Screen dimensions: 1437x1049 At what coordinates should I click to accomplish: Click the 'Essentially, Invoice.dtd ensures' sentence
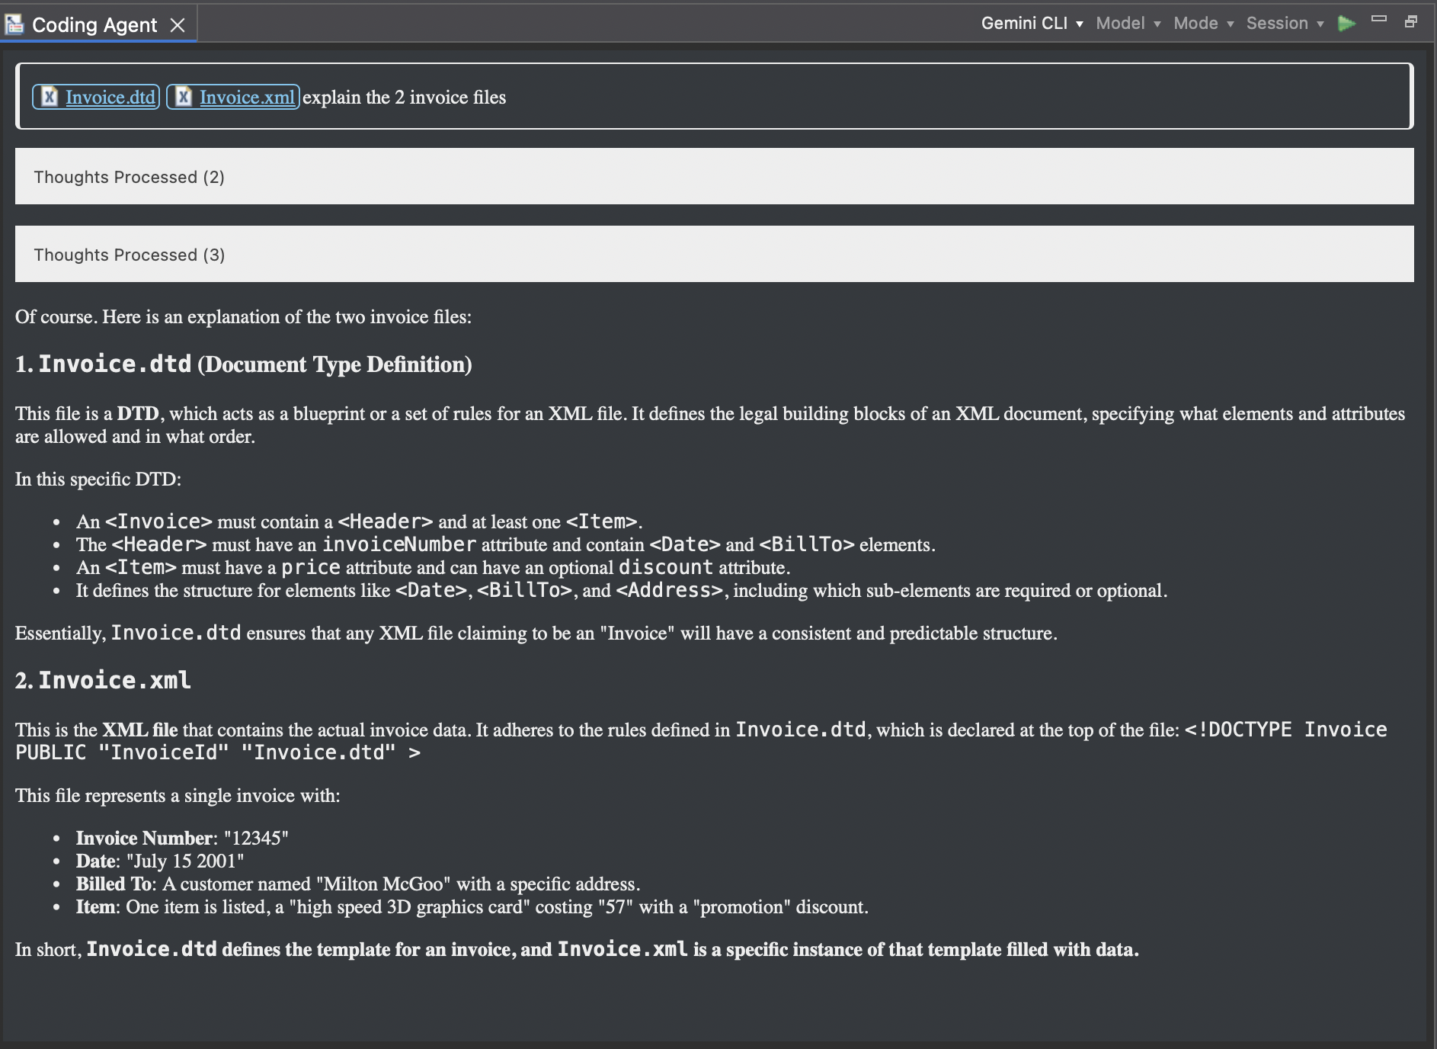536,633
